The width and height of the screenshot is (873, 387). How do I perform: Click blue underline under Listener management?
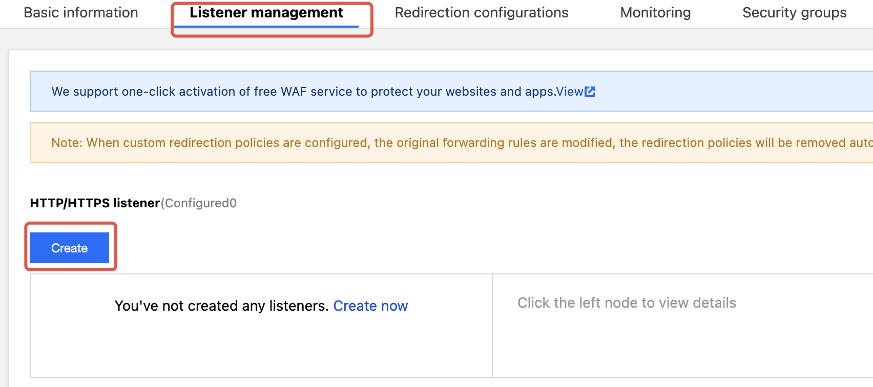click(x=266, y=26)
